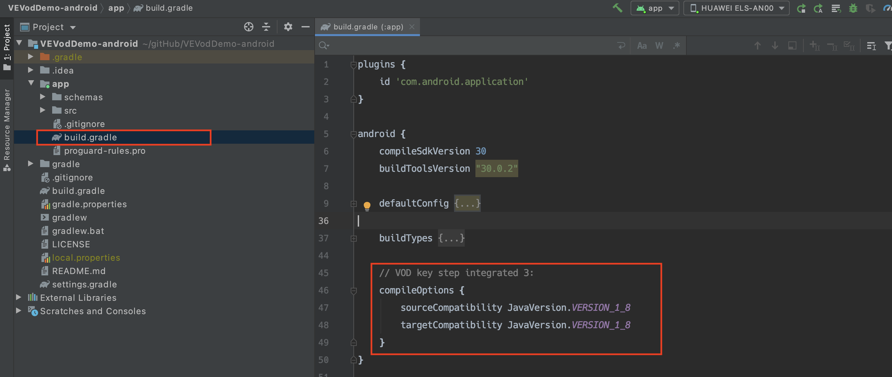Viewport: 892px width, 377px height.
Task: Click the lightbulb intention icon on line 9
Action: click(x=367, y=206)
